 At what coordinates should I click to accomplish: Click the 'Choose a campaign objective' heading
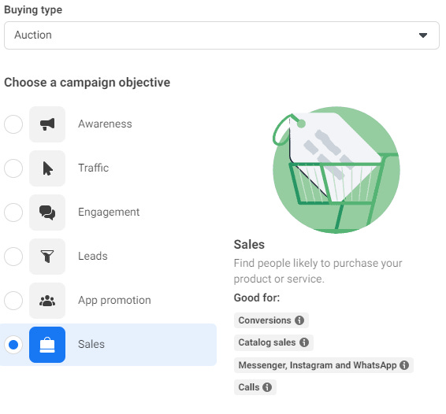click(x=87, y=83)
